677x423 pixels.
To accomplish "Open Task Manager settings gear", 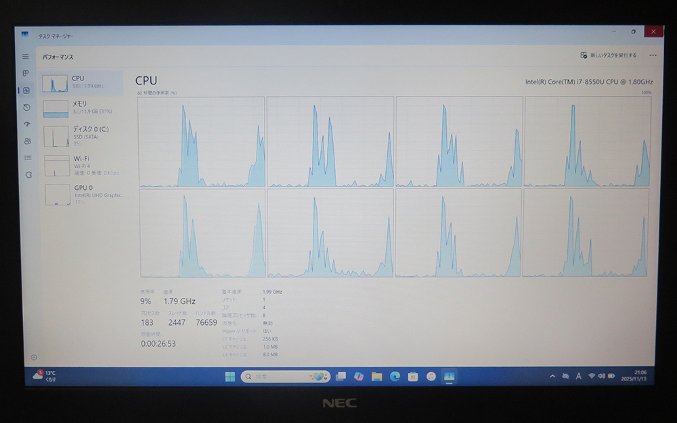I will (34, 357).
